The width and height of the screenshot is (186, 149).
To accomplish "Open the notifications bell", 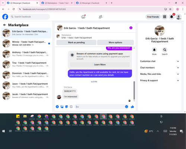I will tap(171, 17).
